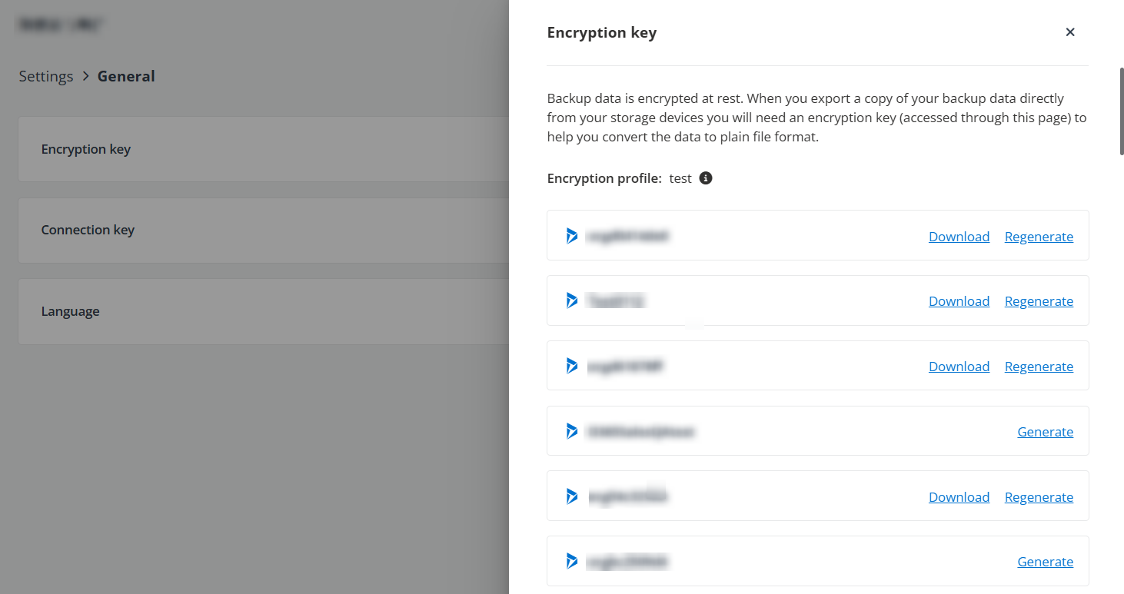Generate a key for the last listed device
This screenshot has width=1124, height=594.
point(1045,561)
